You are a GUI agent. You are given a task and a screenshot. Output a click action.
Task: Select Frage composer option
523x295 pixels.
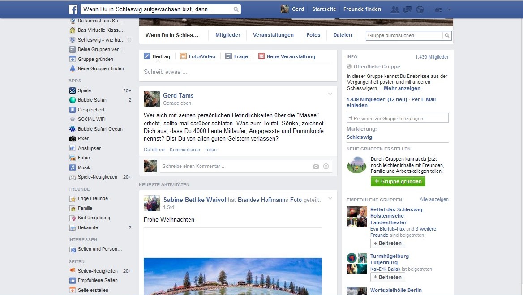click(236, 56)
